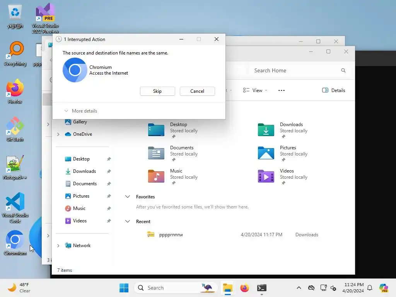The image size is (396, 297).
Task: Click the OneDrive sync tray icon
Action: 311,288
